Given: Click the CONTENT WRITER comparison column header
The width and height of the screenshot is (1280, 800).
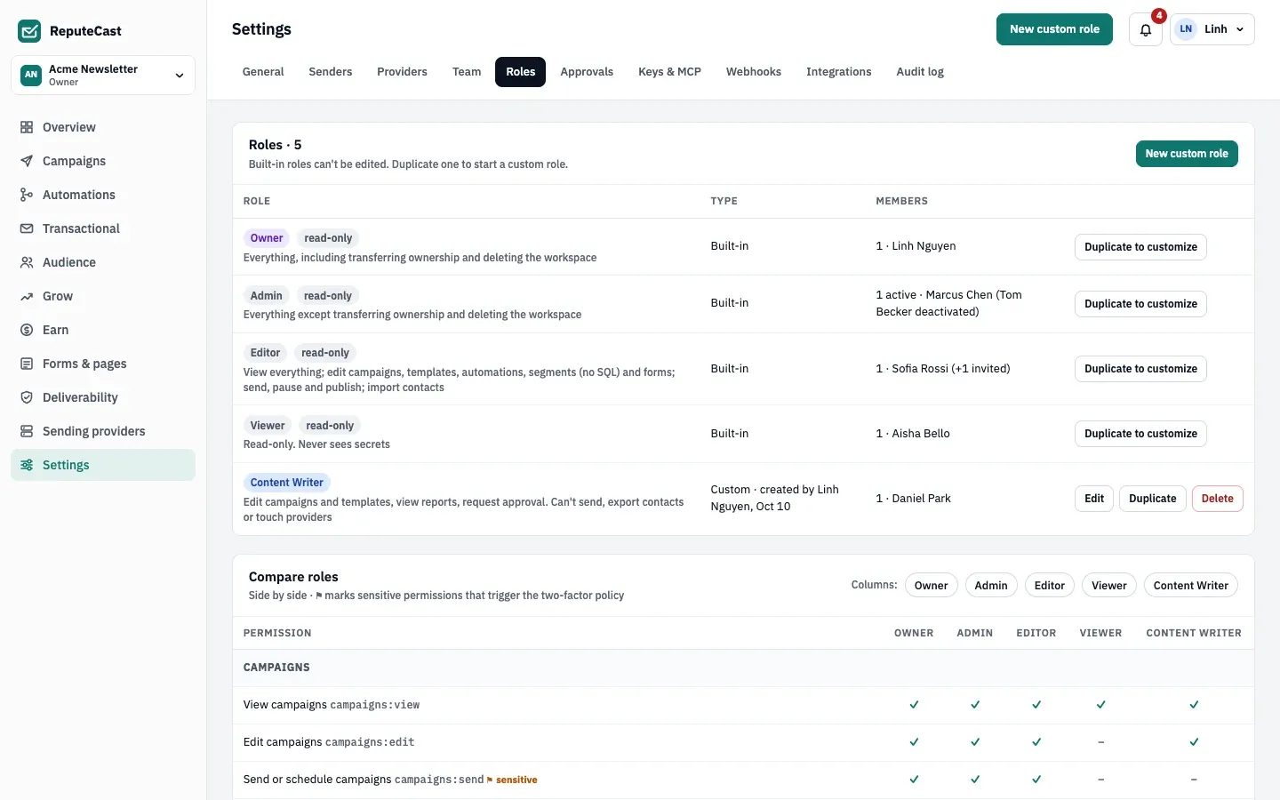Looking at the screenshot, I should point(1193,633).
